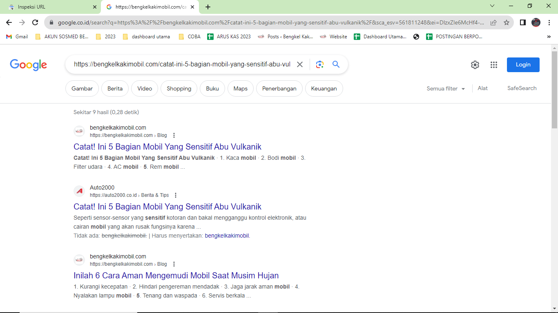558x313 pixels.
Task: View site information lock icon
Action: click(51, 23)
